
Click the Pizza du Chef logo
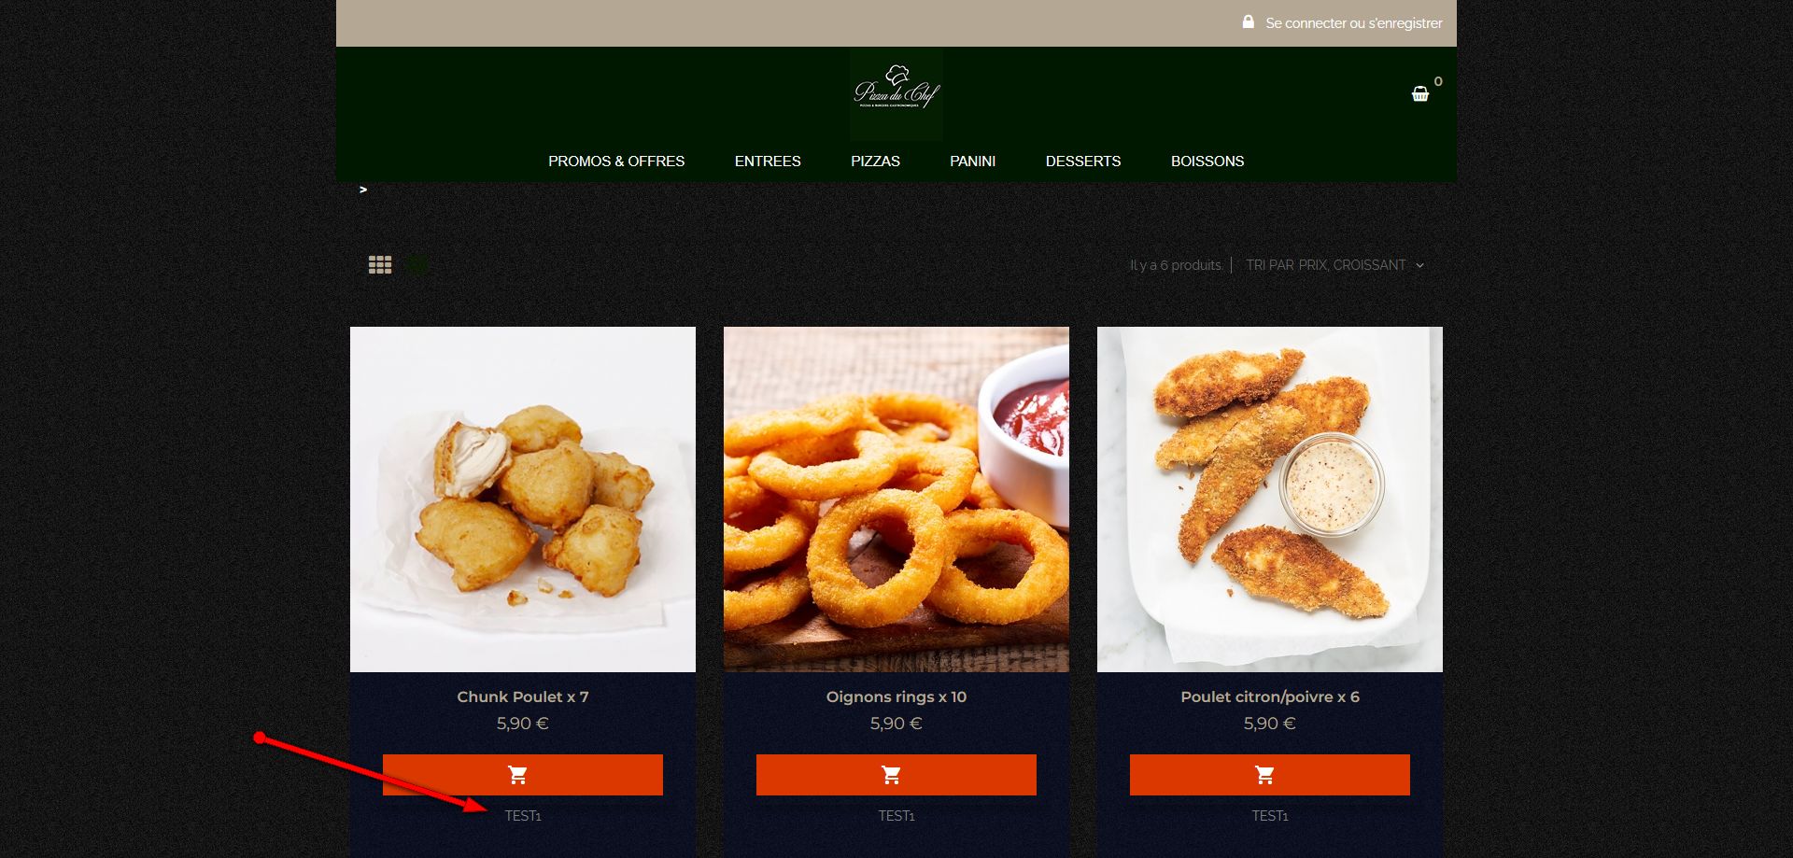point(896,93)
